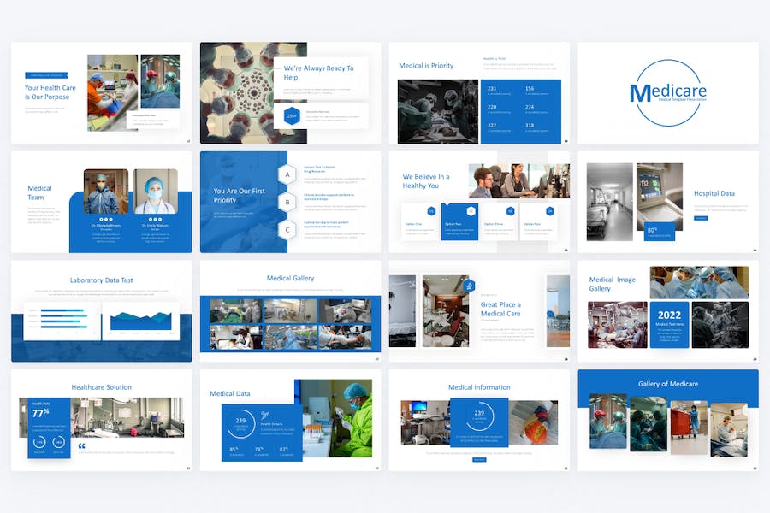Viewport: 770px width, 513px height.
Task: Open Dr. Emily Watson's photo
Action: 156,192
